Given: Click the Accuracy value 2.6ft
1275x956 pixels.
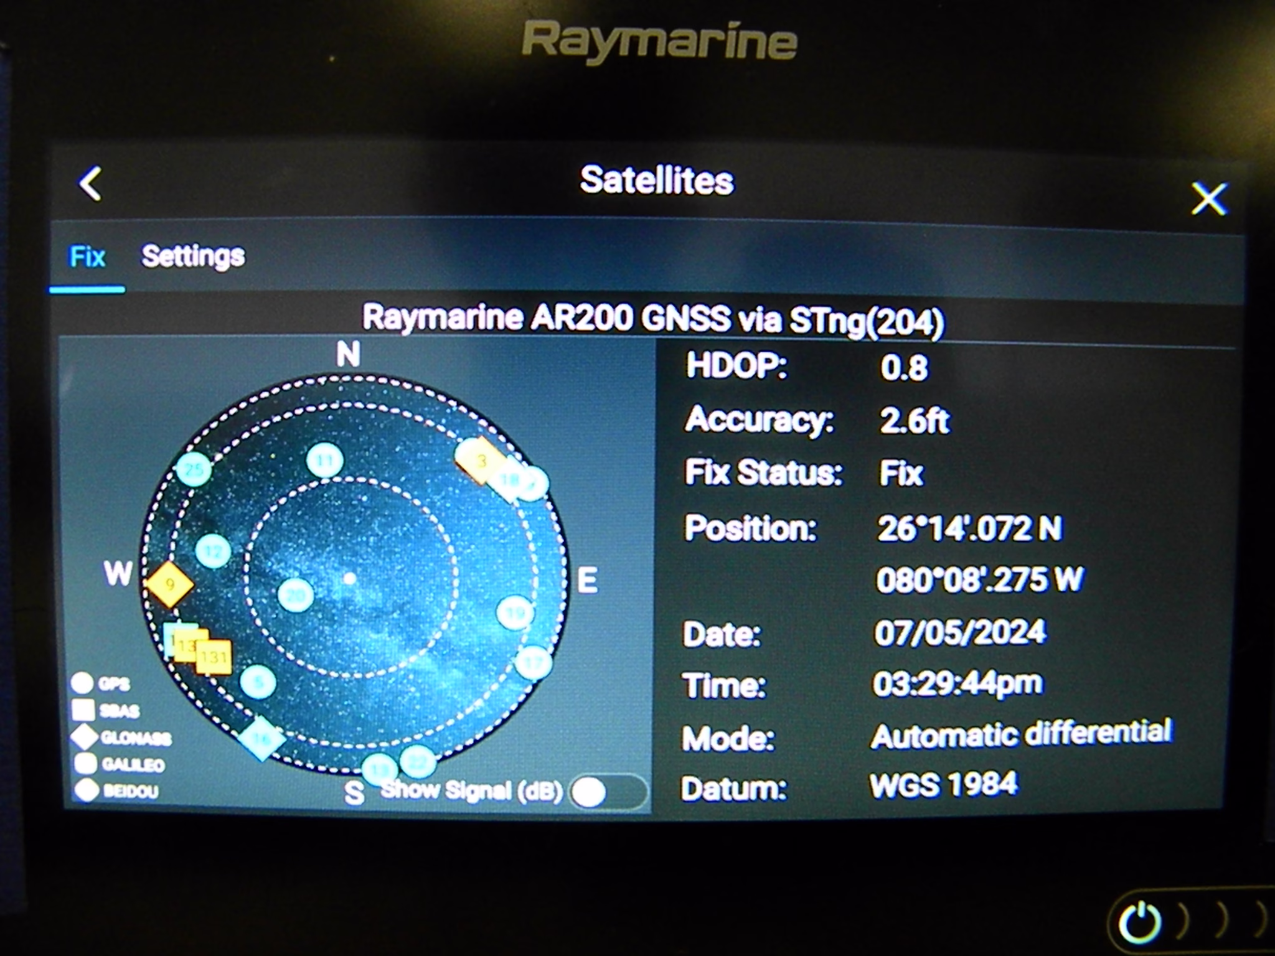Looking at the screenshot, I should tap(914, 420).
